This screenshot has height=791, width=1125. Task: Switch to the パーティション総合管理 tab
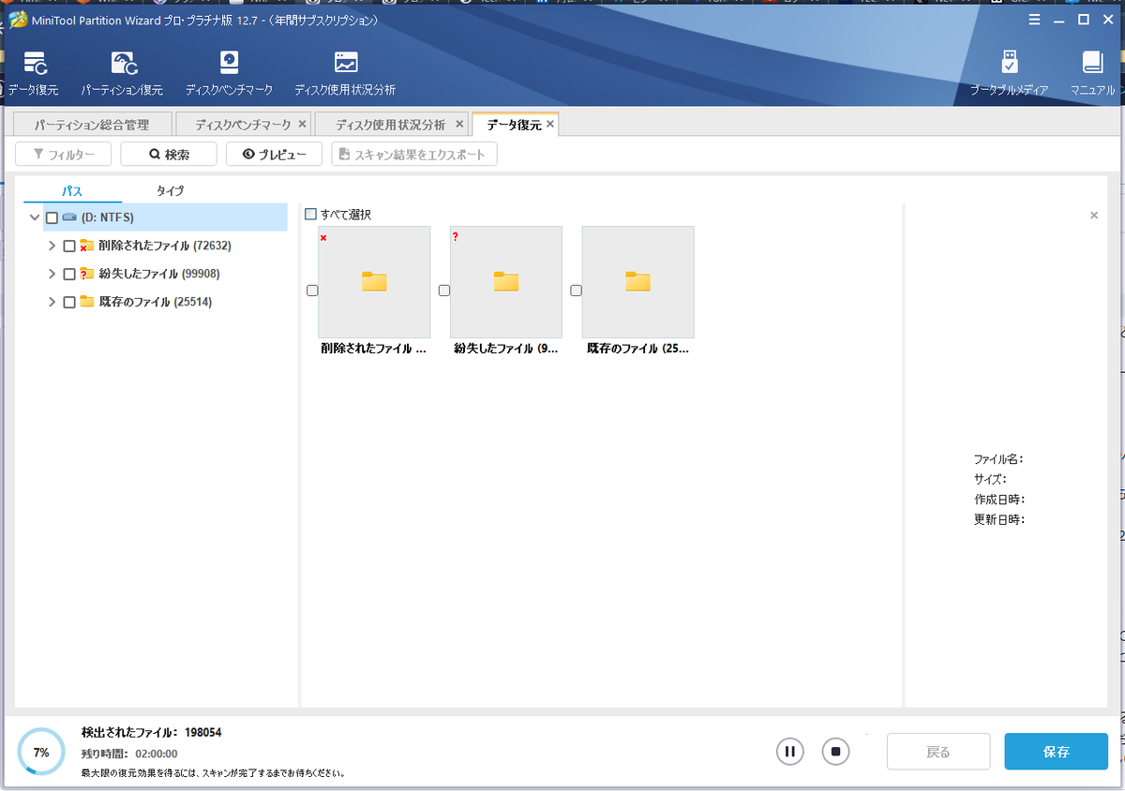[x=92, y=125]
